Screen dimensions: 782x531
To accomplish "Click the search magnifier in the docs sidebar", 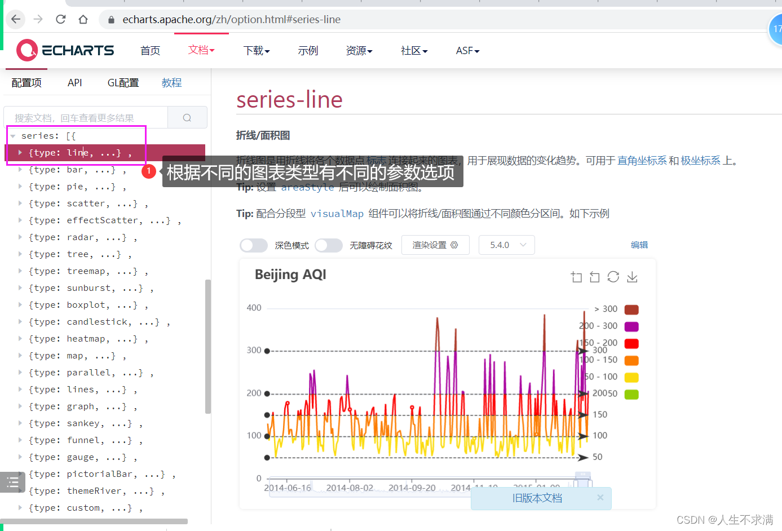I will pyautogui.click(x=187, y=117).
